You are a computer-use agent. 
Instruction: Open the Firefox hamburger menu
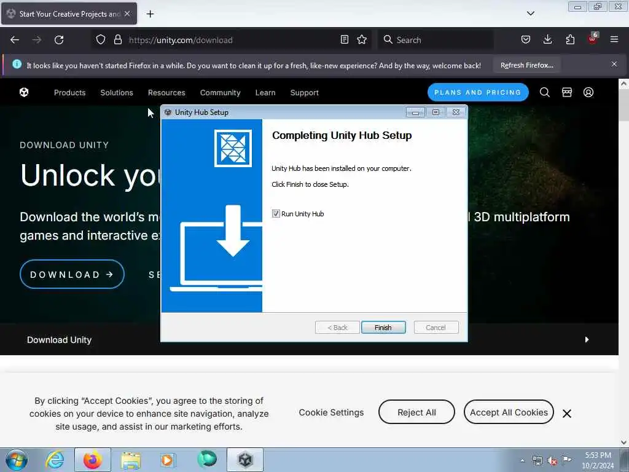pos(614,39)
